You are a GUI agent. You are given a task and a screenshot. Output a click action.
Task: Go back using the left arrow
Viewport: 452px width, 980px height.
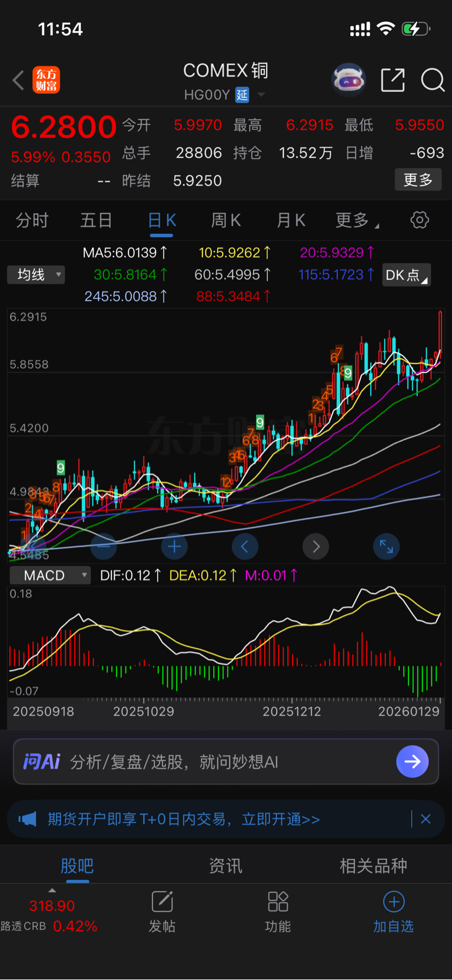point(18,80)
